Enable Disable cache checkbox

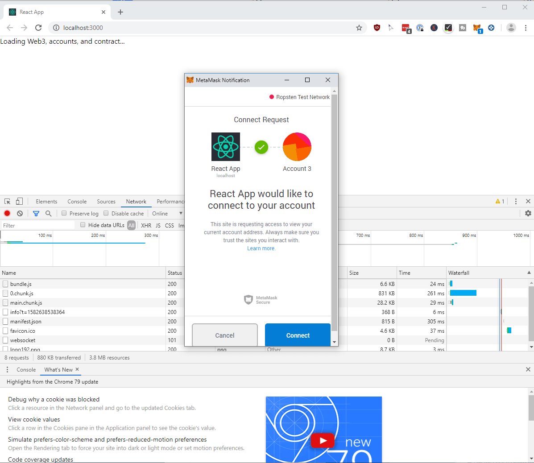click(106, 213)
